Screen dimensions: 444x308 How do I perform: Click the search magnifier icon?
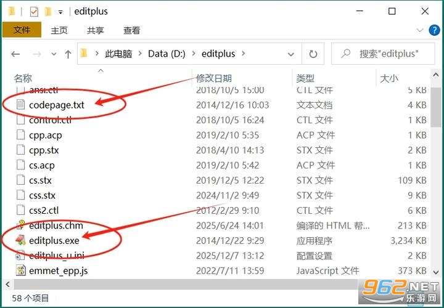pyautogui.click(x=345, y=54)
